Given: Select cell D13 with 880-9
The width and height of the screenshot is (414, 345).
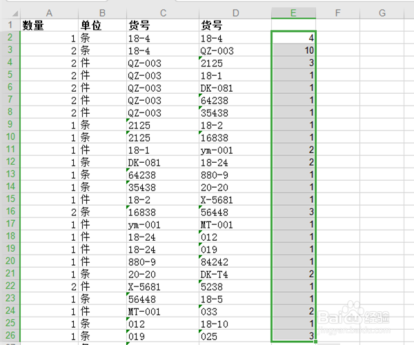Looking at the screenshot, I should click(x=235, y=175).
